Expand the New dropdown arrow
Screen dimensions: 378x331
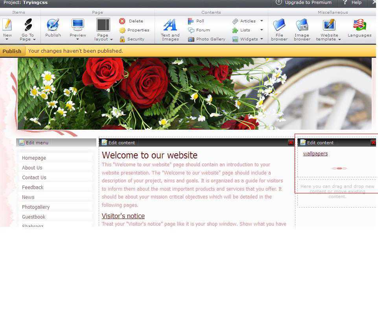point(7,39)
